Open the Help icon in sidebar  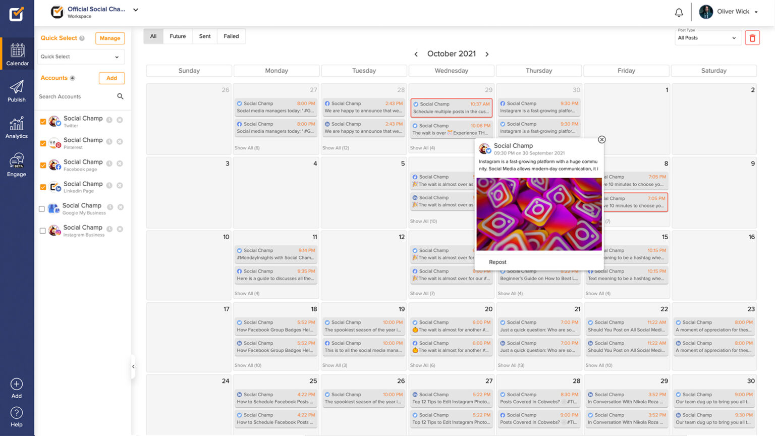(x=17, y=417)
